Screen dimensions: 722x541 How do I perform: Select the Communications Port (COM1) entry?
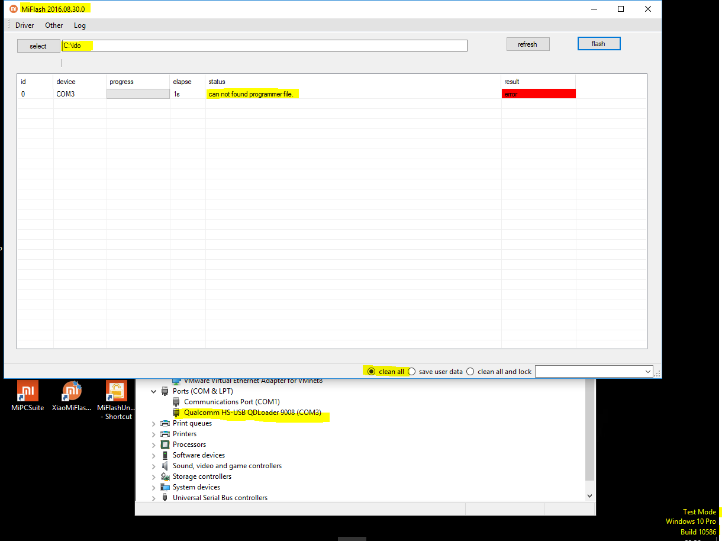[x=232, y=402]
